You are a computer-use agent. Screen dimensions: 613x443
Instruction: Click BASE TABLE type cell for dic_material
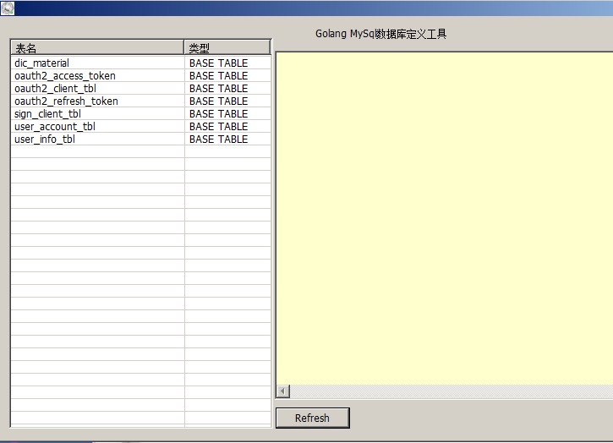pos(218,63)
